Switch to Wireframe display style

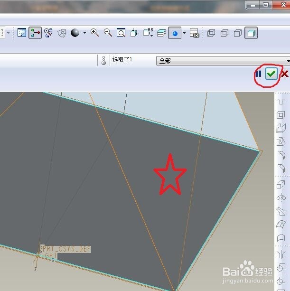point(211,33)
